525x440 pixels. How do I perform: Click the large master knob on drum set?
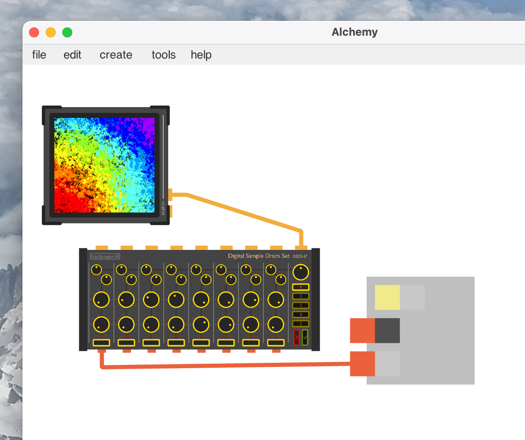(x=301, y=272)
